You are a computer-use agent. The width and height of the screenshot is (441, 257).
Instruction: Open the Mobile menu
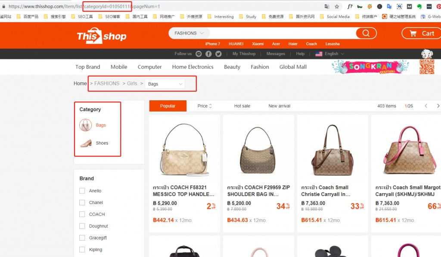[x=119, y=67]
